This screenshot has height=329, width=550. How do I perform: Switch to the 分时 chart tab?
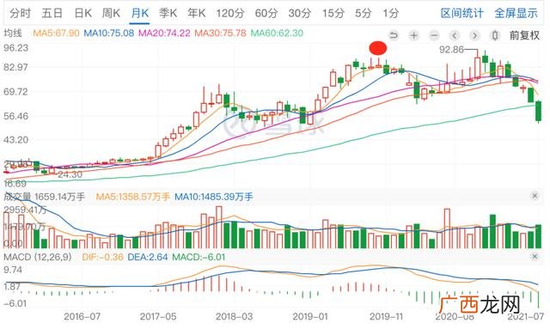pos(20,14)
